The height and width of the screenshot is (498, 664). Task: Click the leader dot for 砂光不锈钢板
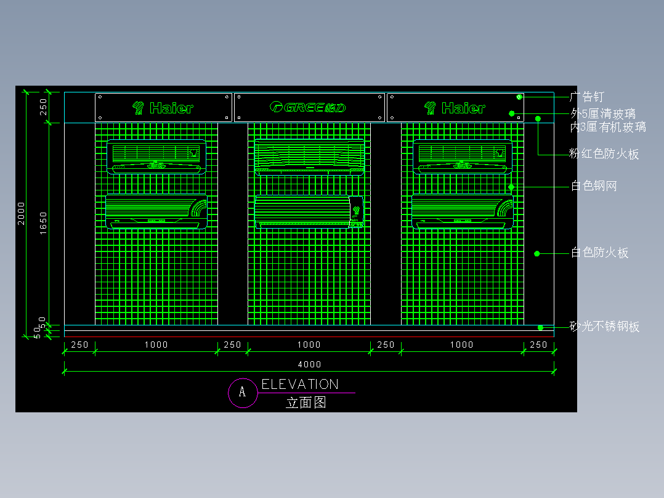click(x=540, y=328)
